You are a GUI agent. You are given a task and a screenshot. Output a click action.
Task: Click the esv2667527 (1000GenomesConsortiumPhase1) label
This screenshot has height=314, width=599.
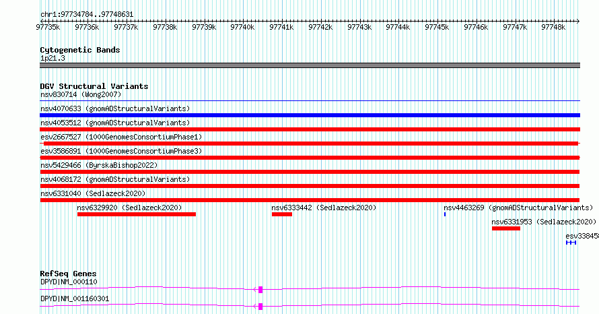pos(121,137)
